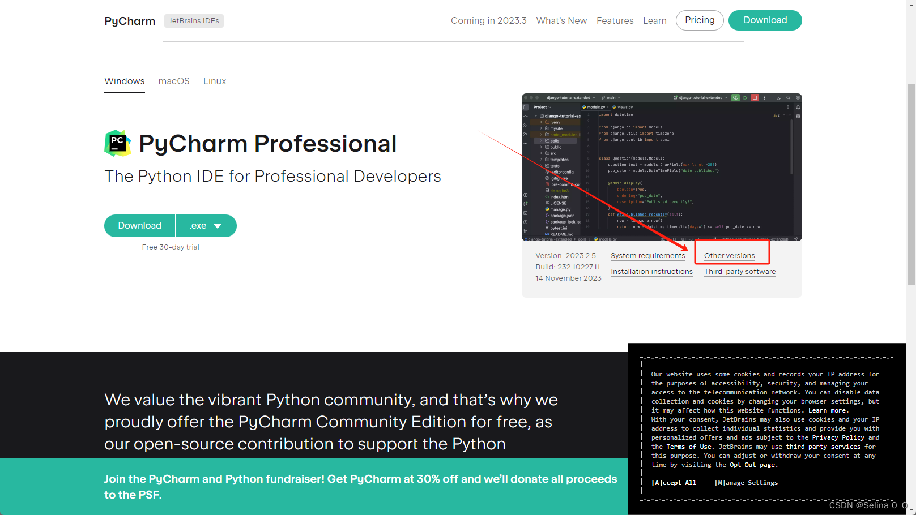Click the notifications bell icon
916x515 pixels.
pyautogui.click(x=798, y=108)
